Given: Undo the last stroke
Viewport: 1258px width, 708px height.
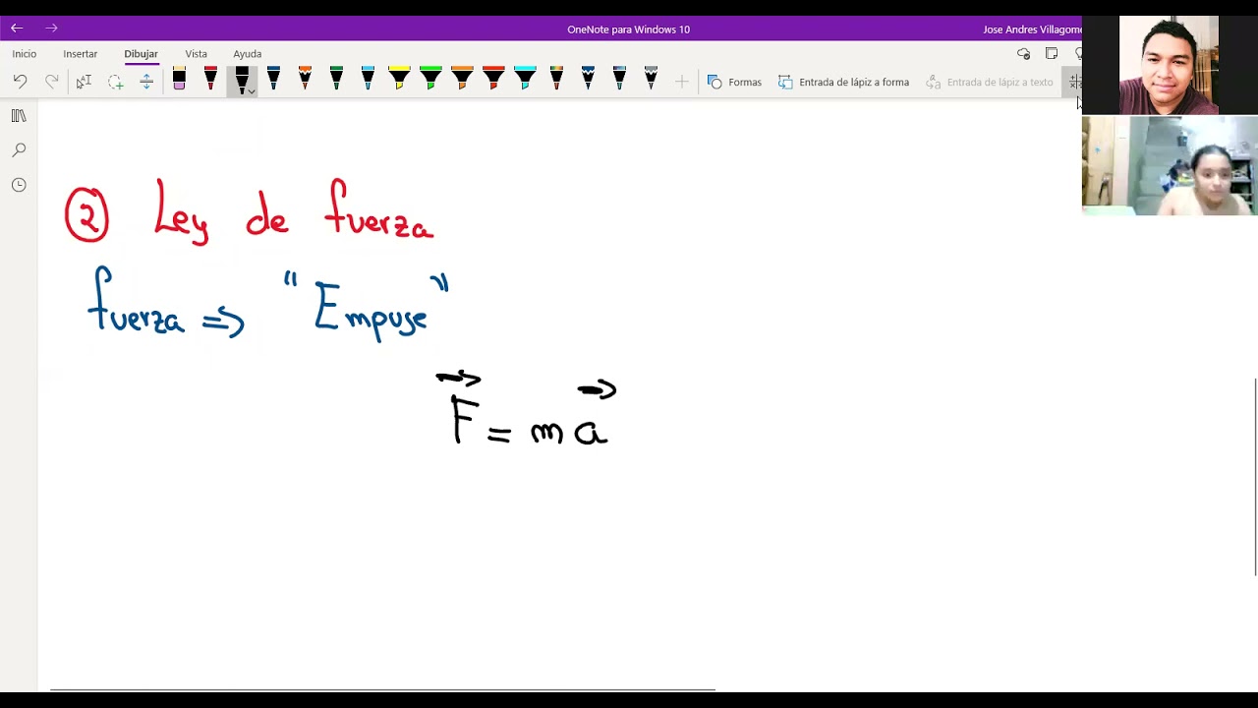Looking at the screenshot, I should pos(20,82).
